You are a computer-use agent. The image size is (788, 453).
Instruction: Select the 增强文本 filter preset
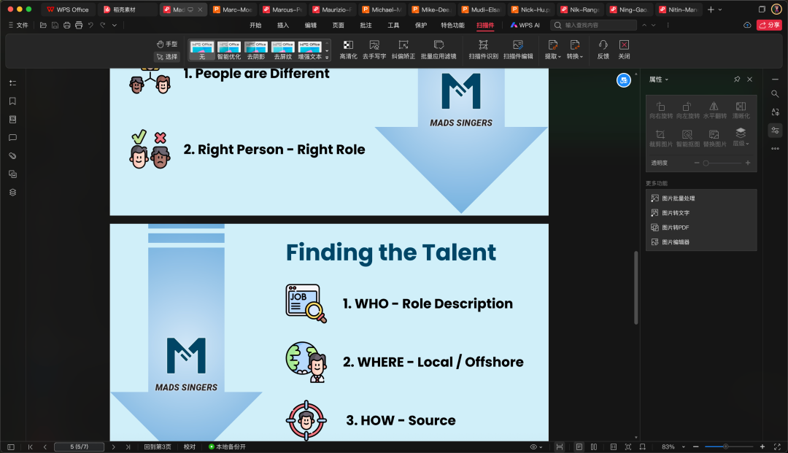309,51
